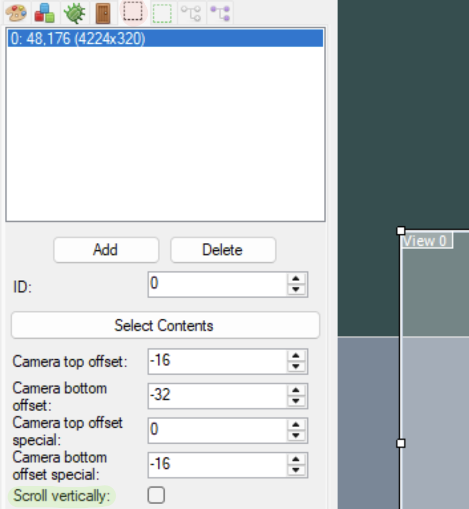Increase the ID value with up arrow
The image size is (469, 509).
(296, 279)
